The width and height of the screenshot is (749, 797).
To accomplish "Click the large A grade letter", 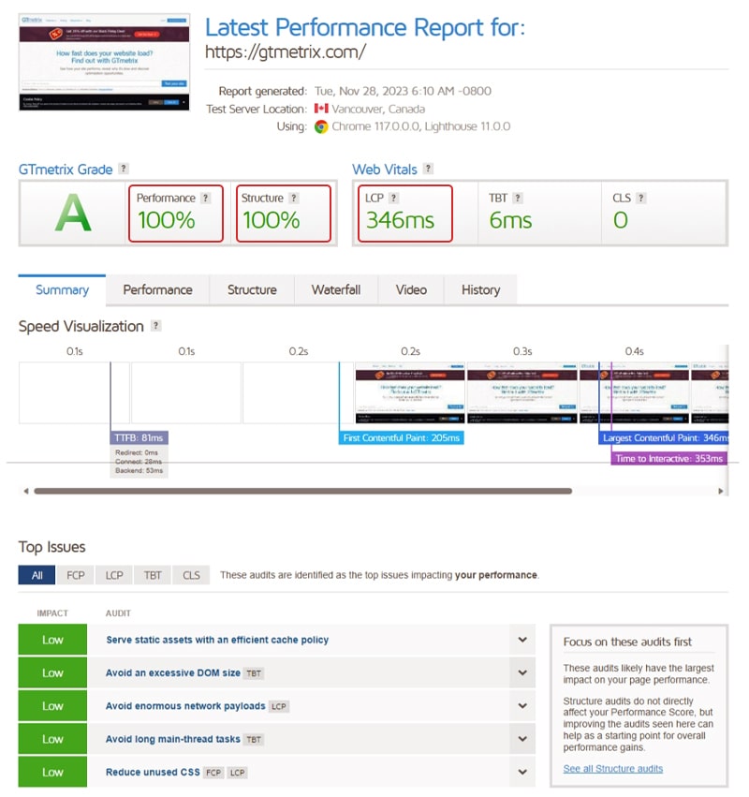I will coord(73,213).
